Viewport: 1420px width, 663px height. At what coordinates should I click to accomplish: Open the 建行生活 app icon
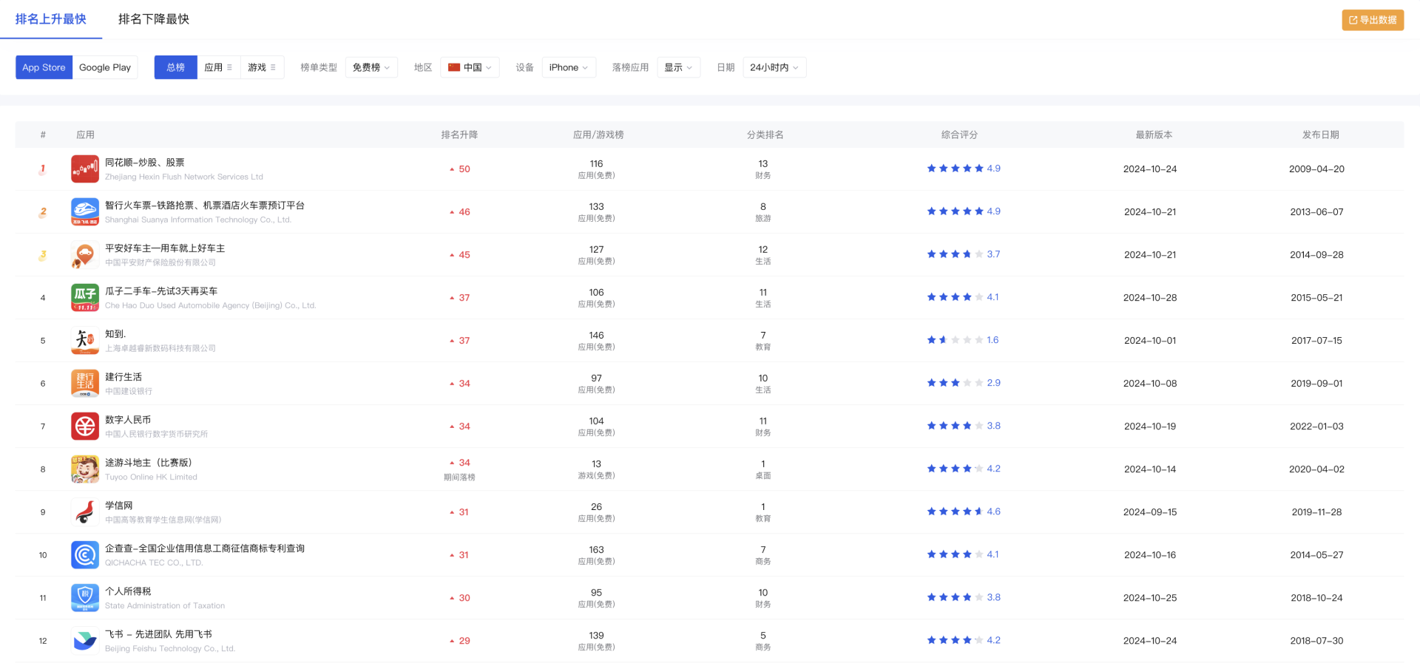click(85, 383)
